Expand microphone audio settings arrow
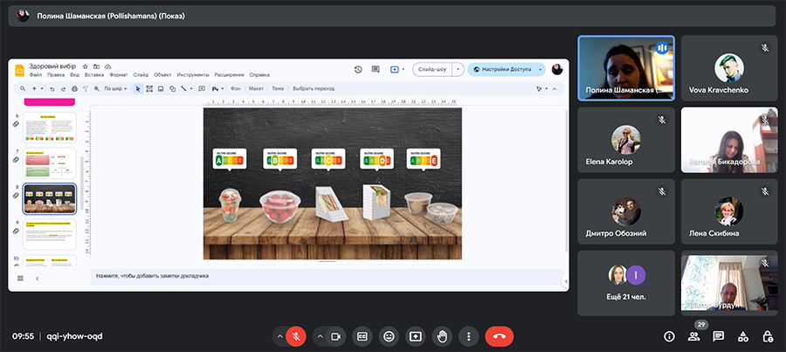 point(279,336)
